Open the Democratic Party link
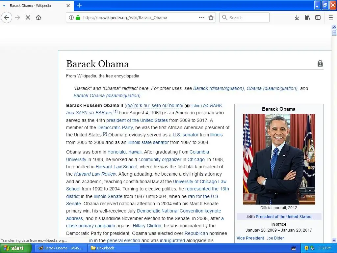The height and width of the screenshot is (253, 337). click(x=116, y=127)
